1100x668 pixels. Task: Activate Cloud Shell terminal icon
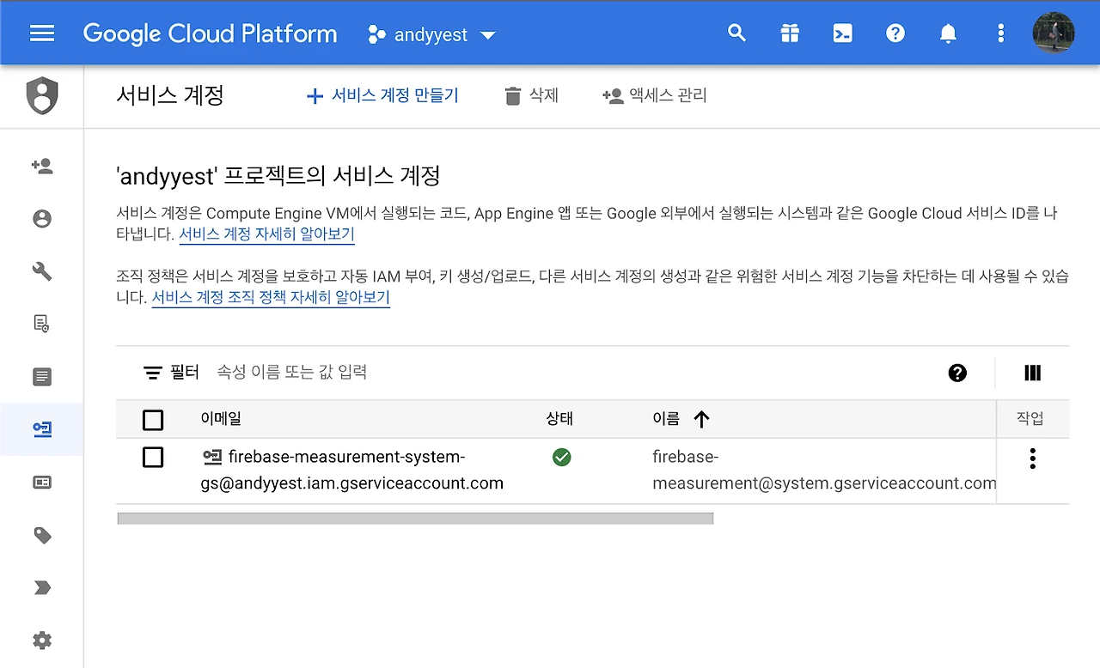pos(843,33)
